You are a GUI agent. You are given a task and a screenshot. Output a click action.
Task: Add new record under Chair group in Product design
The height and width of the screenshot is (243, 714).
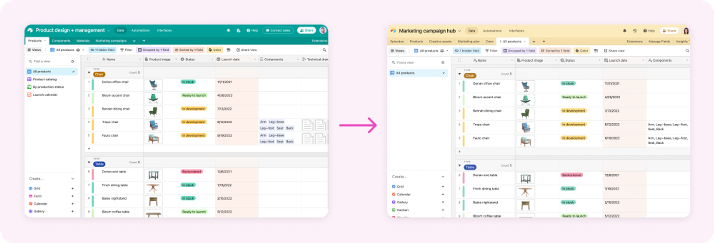89,148
